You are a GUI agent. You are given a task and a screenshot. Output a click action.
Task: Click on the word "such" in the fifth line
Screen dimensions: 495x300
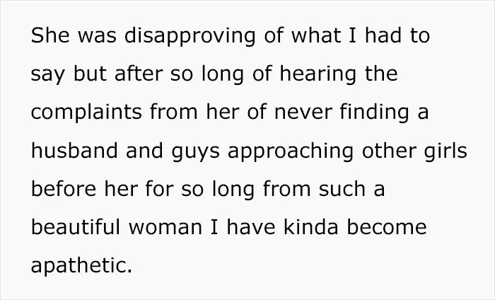coord(342,189)
